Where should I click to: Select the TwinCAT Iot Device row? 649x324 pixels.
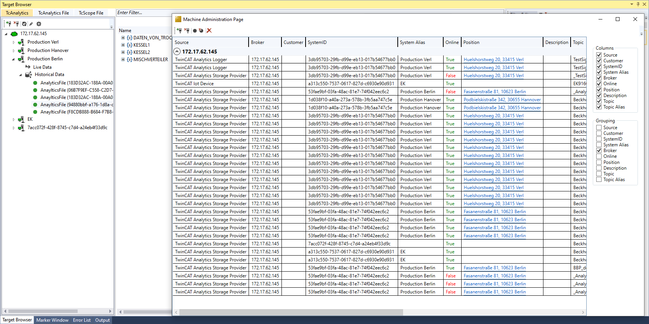[379, 84]
